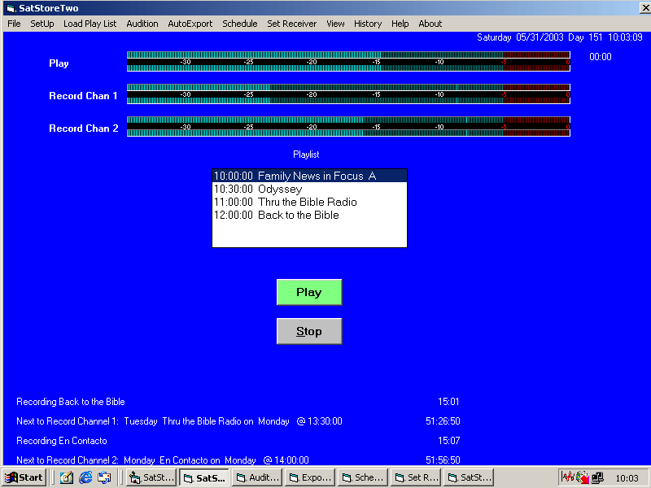This screenshot has width=651, height=488.
Task: Select Family News in Focus A playlist entry
Action: tap(309, 176)
